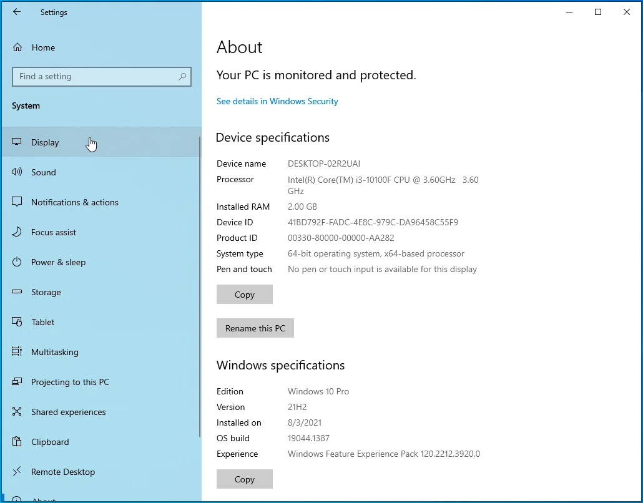Click the edition value Windows 10 Pro
The image size is (643, 503).
318,391
